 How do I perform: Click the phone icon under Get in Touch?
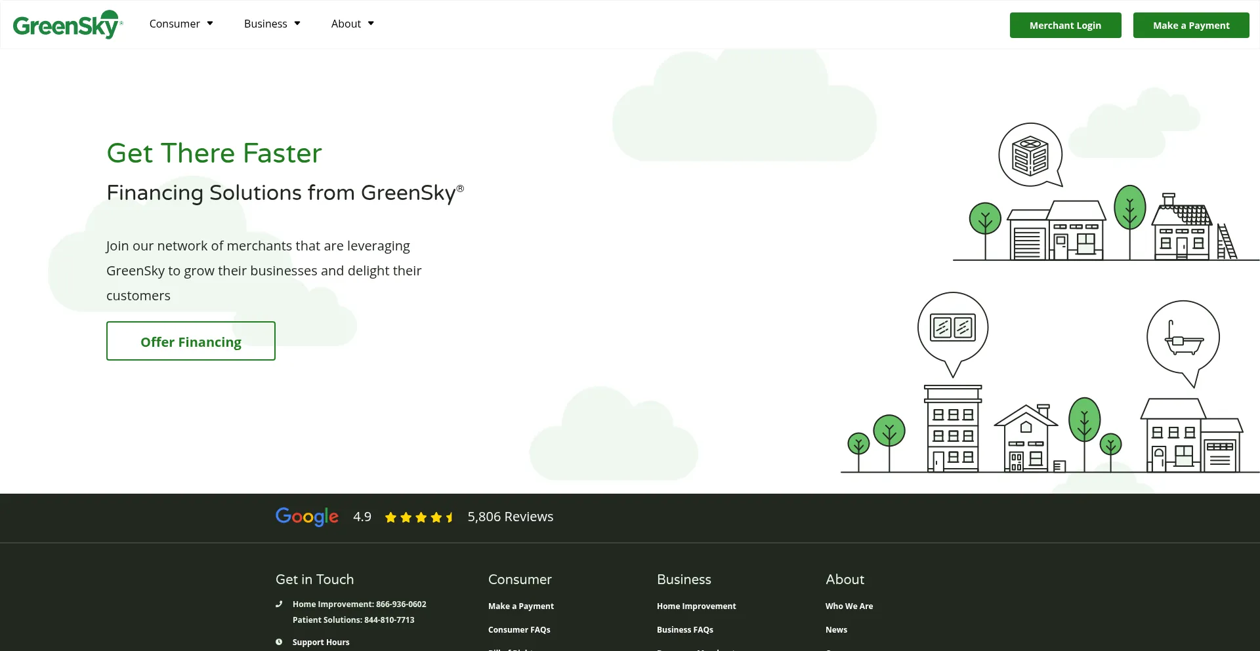click(279, 604)
